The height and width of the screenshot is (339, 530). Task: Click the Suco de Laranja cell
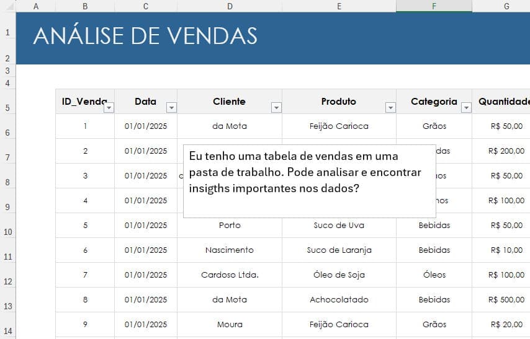[339, 250]
